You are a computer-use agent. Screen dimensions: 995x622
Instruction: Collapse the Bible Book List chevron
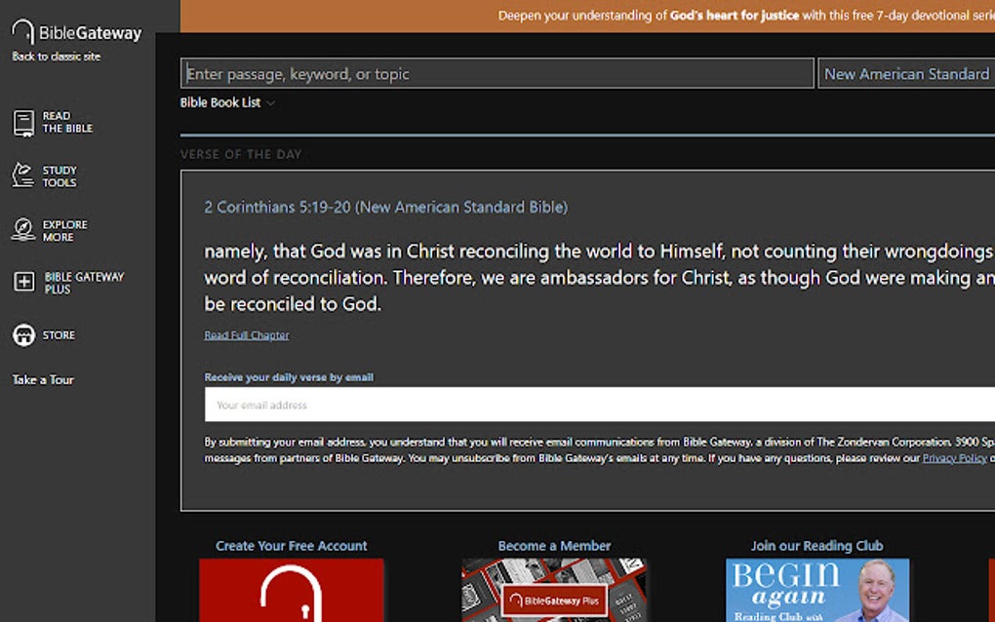(x=270, y=102)
